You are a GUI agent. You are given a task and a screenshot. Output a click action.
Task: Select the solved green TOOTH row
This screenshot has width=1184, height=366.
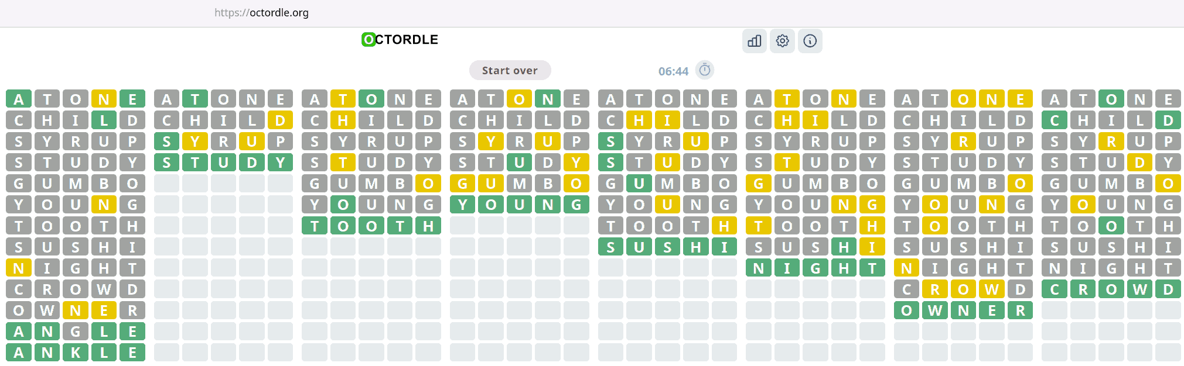point(371,226)
